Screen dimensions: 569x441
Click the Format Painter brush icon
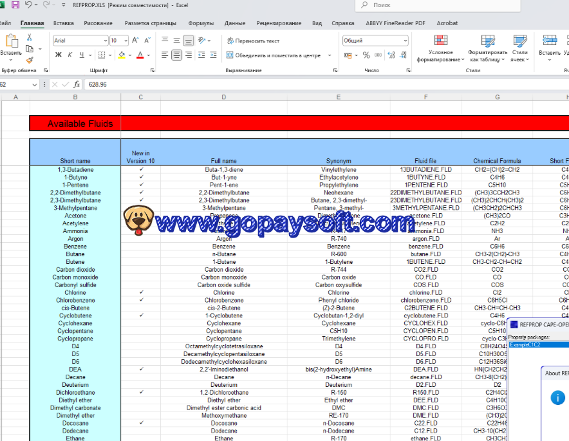coord(30,59)
